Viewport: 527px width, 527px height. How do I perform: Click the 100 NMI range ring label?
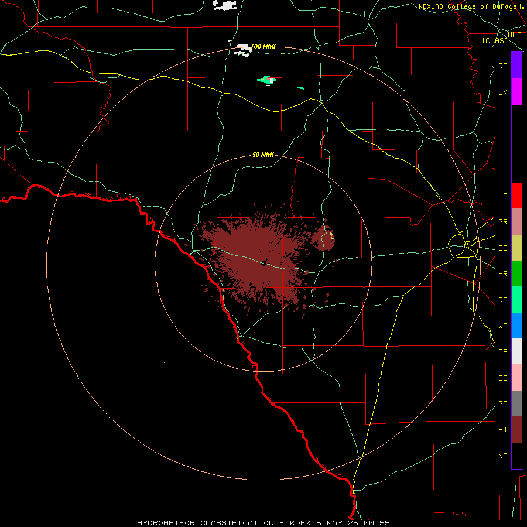(263, 46)
